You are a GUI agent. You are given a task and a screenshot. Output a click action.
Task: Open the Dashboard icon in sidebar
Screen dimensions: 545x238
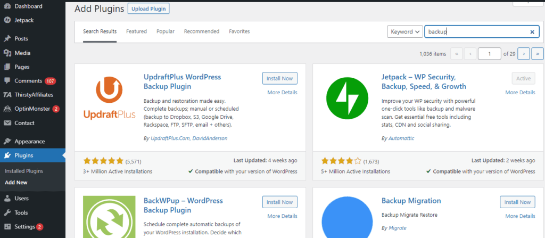click(x=7, y=6)
